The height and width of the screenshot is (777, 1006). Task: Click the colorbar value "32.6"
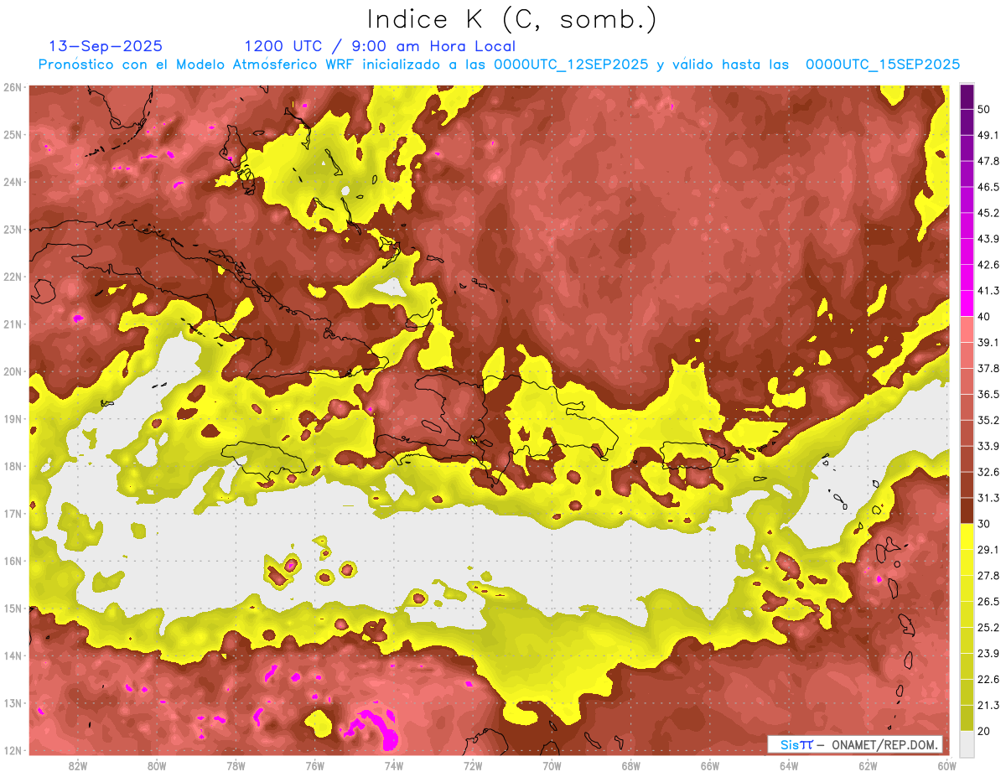pyautogui.click(x=988, y=472)
